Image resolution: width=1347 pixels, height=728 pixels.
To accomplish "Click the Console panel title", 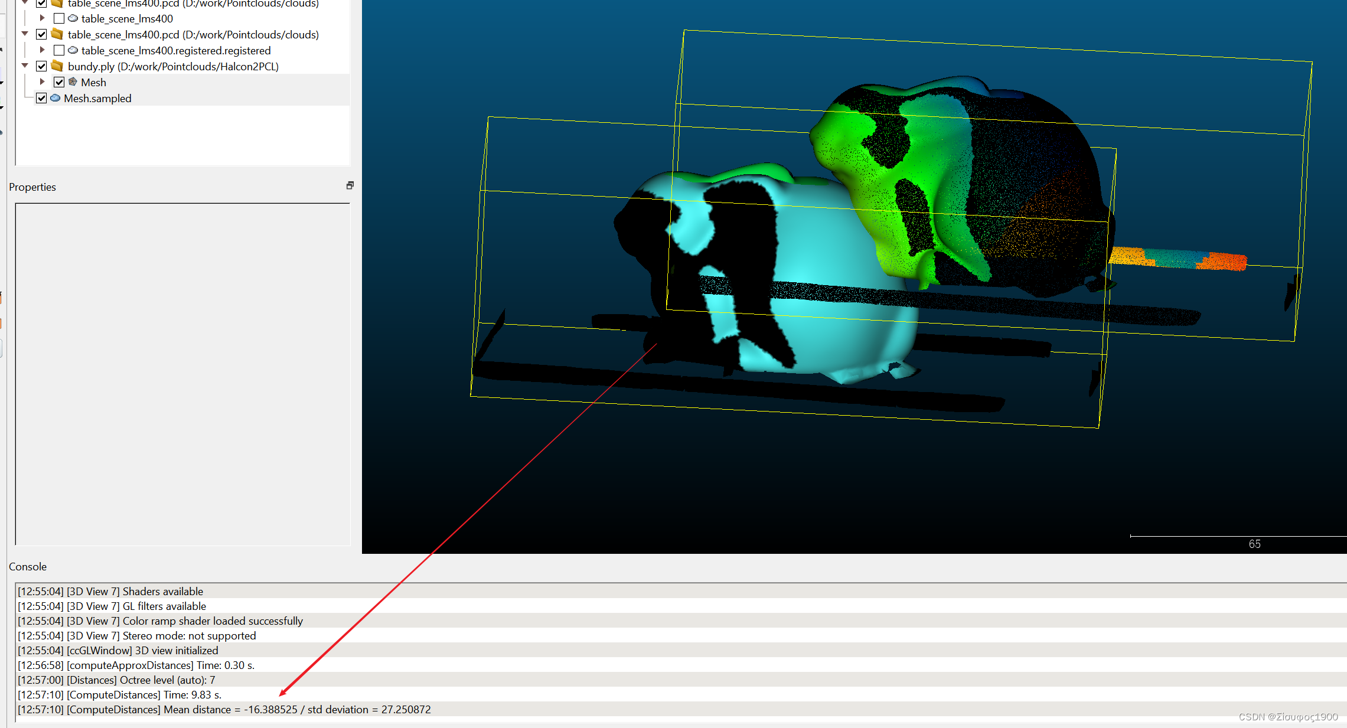I will point(28,567).
